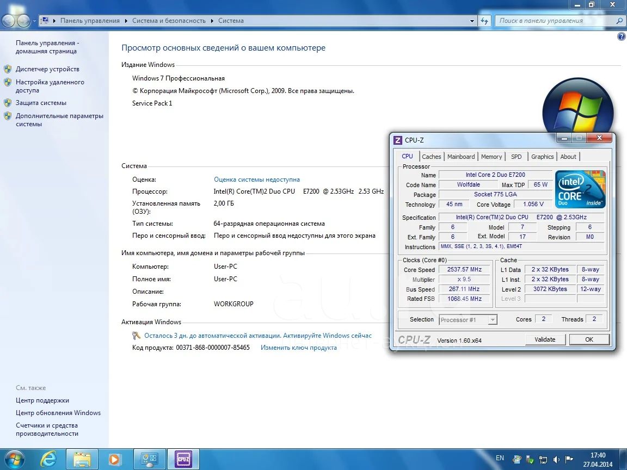The image size is (627, 470).
Task: Click the Оценка системы недоступна link
Action: click(x=257, y=180)
